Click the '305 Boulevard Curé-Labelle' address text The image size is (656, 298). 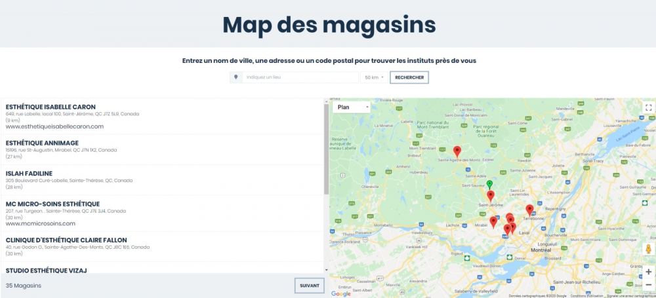click(69, 181)
